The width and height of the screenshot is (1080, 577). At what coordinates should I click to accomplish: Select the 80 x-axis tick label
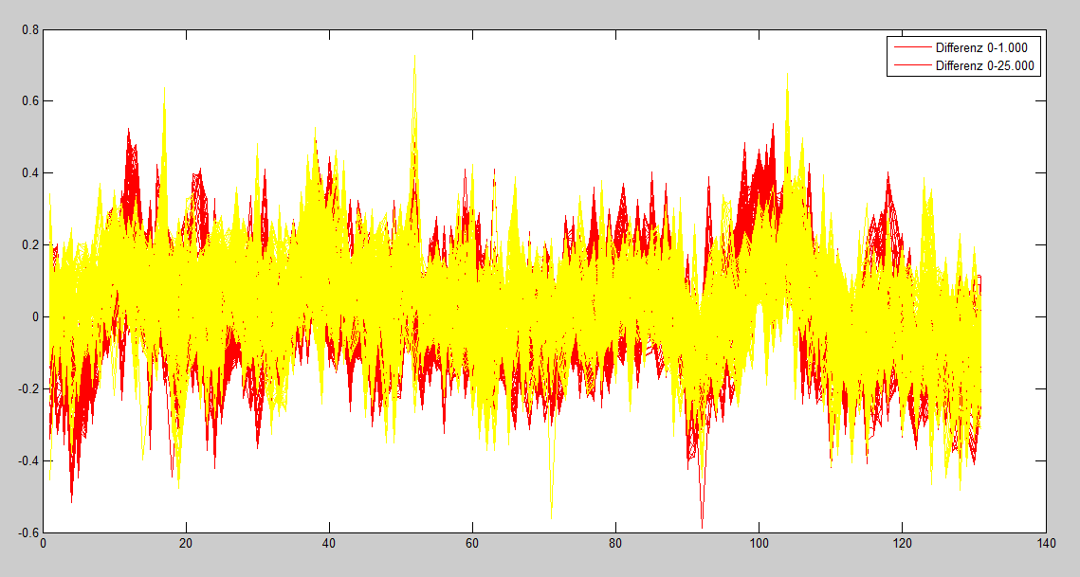click(x=616, y=545)
